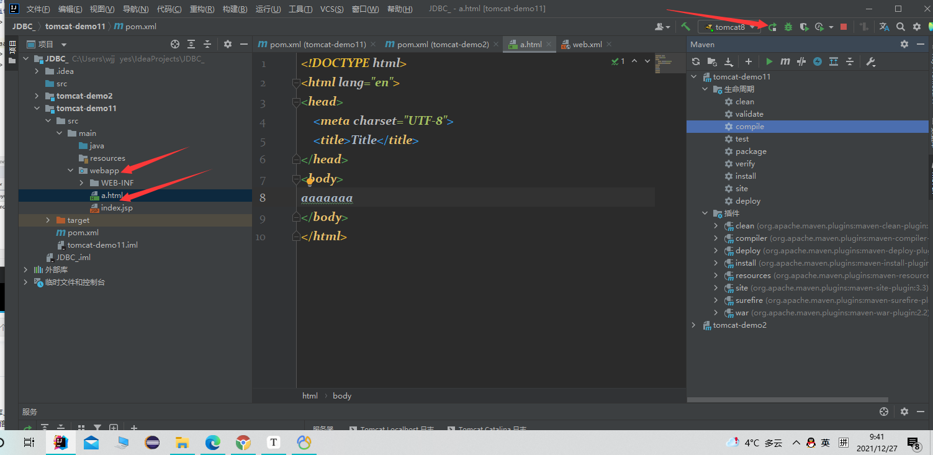Open the Translate plugin icon
The height and width of the screenshot is (455, 933).
[885, 27]
